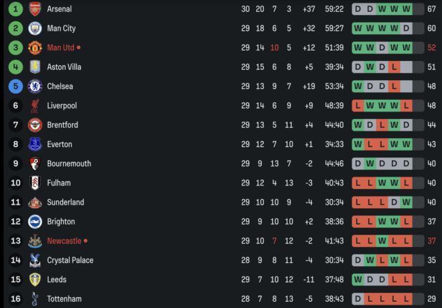442x308 pixels.
Task: Click the Everton club crest
Action: click(35, 144)
